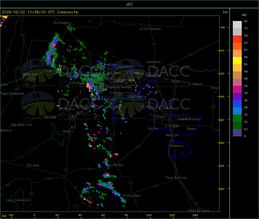Click the 'Aero_GA' label

[x=172, y=135]
